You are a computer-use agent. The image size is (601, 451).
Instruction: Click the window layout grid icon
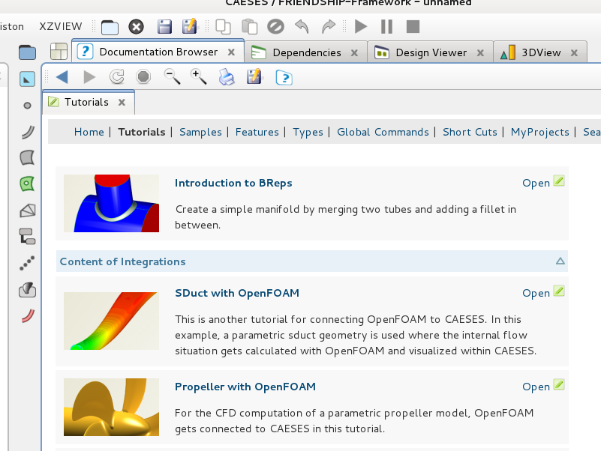click(59, 52)
